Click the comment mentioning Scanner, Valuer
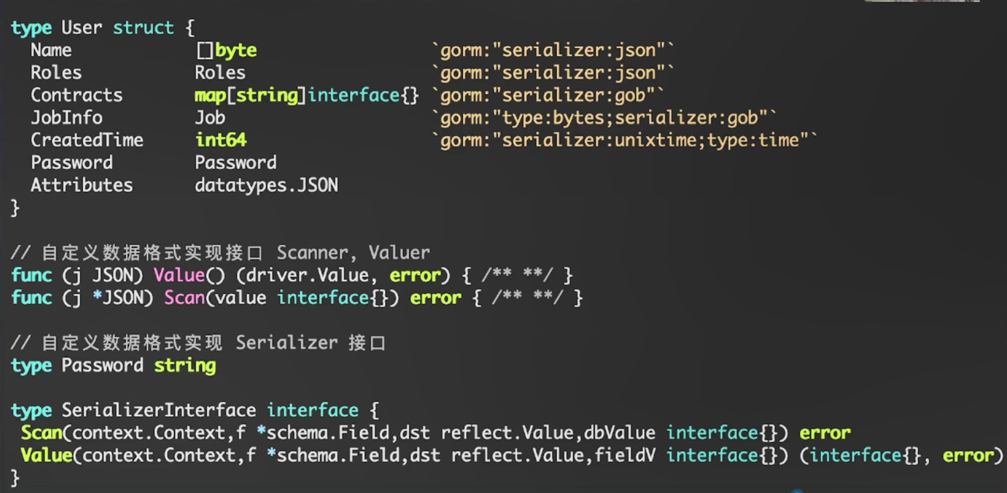1007x493 pixels. (x=220, y=252)
